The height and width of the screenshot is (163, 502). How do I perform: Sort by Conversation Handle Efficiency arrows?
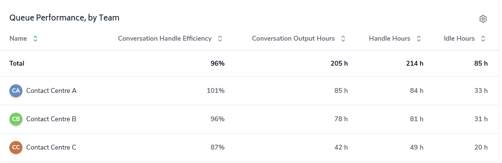tap(220, 38)
